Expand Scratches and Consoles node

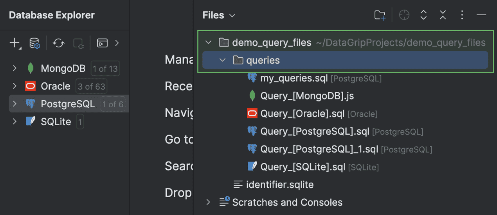[x=209, y=202]
